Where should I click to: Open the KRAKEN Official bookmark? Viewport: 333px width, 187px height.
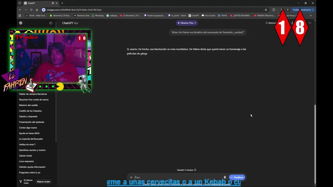[x=264, y=16]
